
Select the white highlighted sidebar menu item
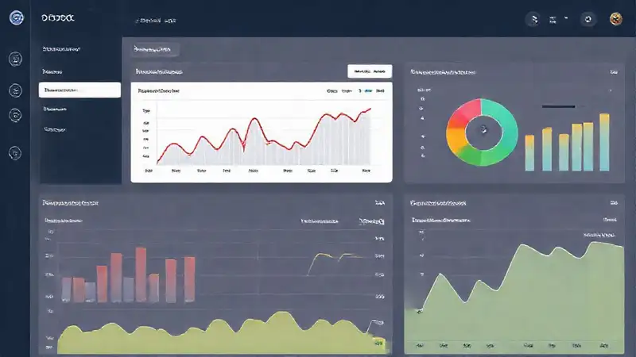point(79,90)
